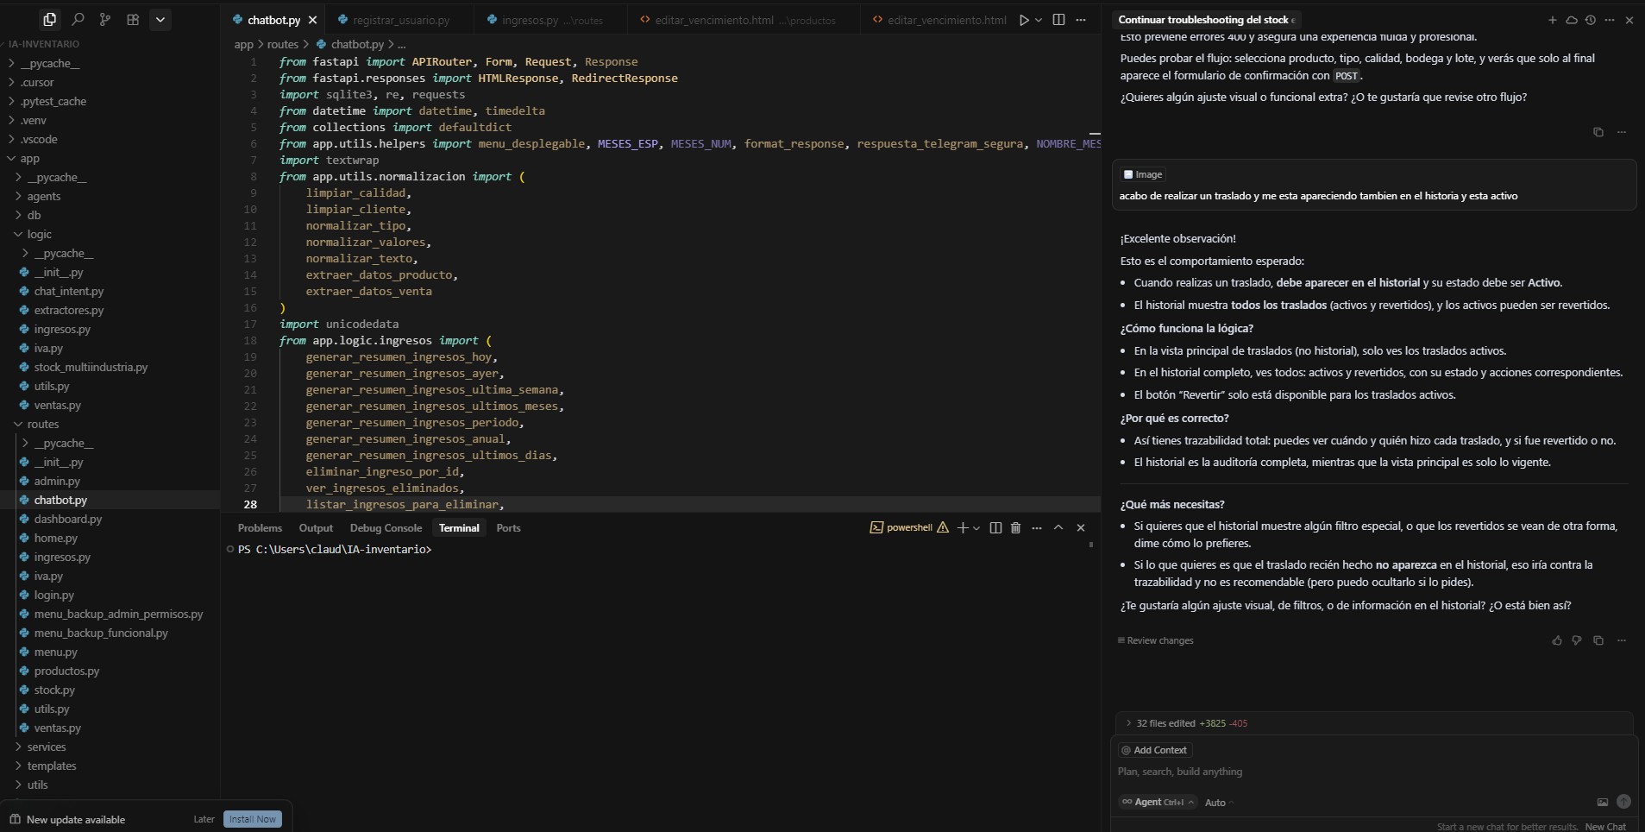Screen dimensions: 1645x832
Task: Open terminal panel more actions
Action: coord(1037,527)
